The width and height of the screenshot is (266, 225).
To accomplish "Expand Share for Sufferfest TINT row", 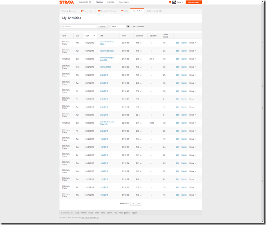I will [192, 67].
